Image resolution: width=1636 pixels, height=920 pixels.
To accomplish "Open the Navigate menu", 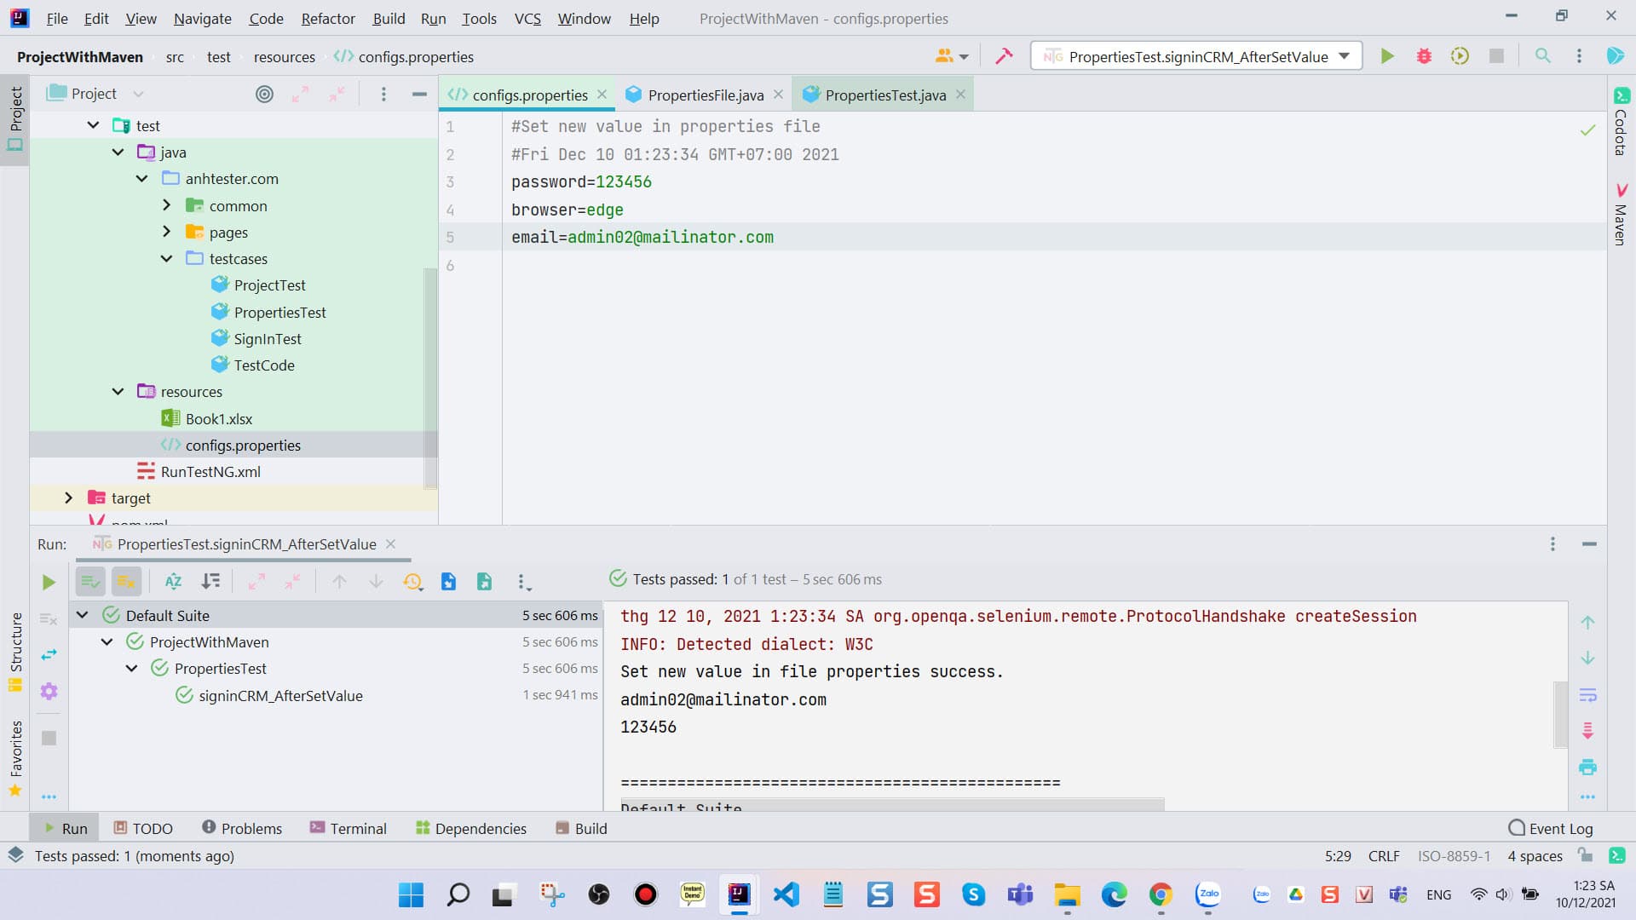I will point(202,18).
